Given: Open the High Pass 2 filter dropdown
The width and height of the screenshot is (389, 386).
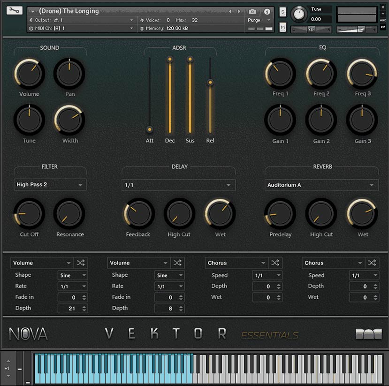Looking at the screenshot, I should coord(49,184).
